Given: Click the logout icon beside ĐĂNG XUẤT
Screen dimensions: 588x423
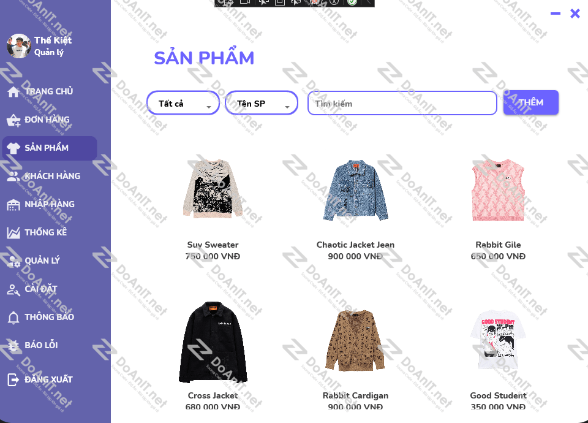Looking at the screenshot, I should coord(13,380).
